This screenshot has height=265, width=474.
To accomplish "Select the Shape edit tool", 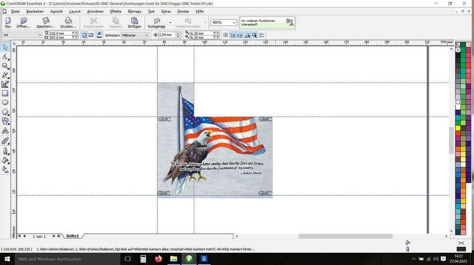I will coord(5,57).
